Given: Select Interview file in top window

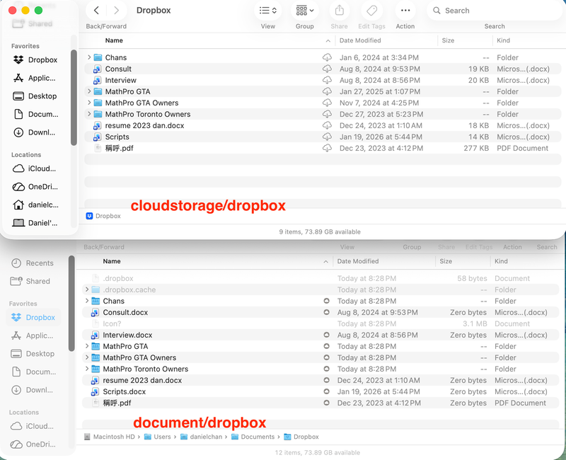Looking at the screenshot, I should tap(323, 80).
